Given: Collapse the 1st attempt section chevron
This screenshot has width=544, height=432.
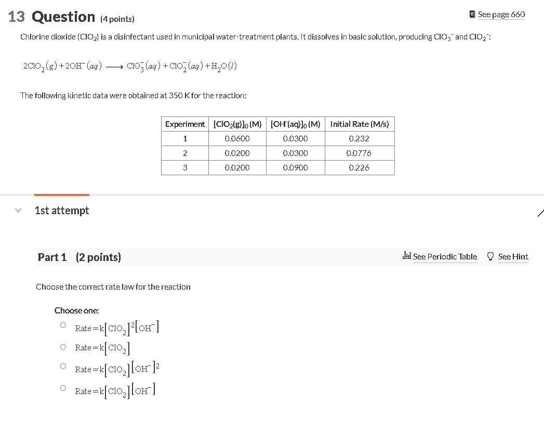Looking at the screenshot, I should point(18,211).
